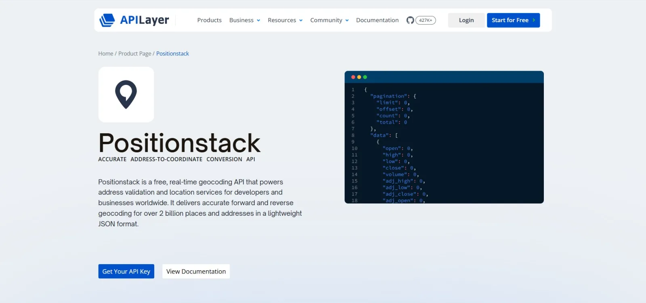Click the "adj_high" line in code
This screenshot has width=646, height=303.
coord(404,181)
